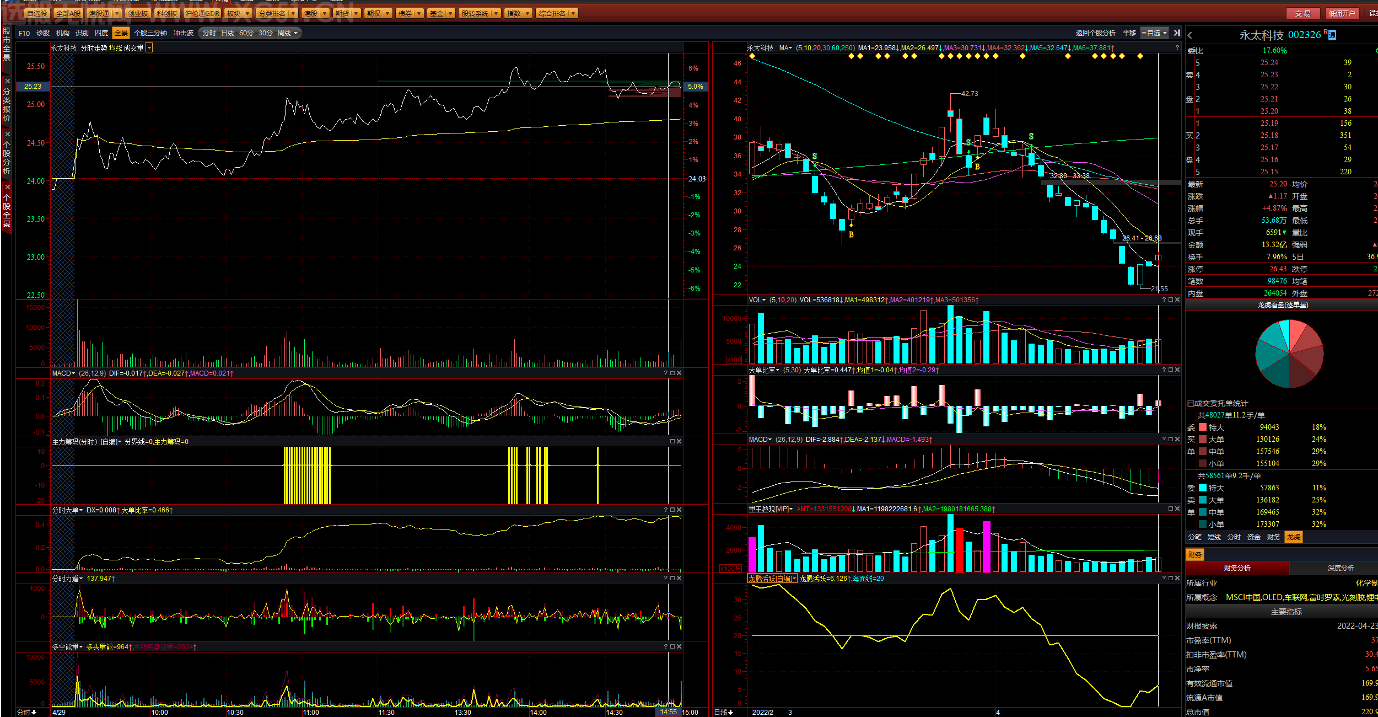Image resolution: width=1378 pixels, height=717 pixels.
Task: Click the 14:55 time axis marker
Action: pos(669,712)
